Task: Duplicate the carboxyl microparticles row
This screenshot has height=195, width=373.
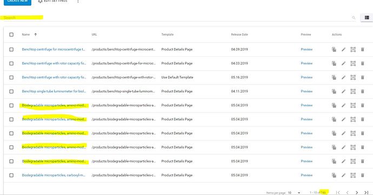Action: pyautogui.click(x=334, y=175)
